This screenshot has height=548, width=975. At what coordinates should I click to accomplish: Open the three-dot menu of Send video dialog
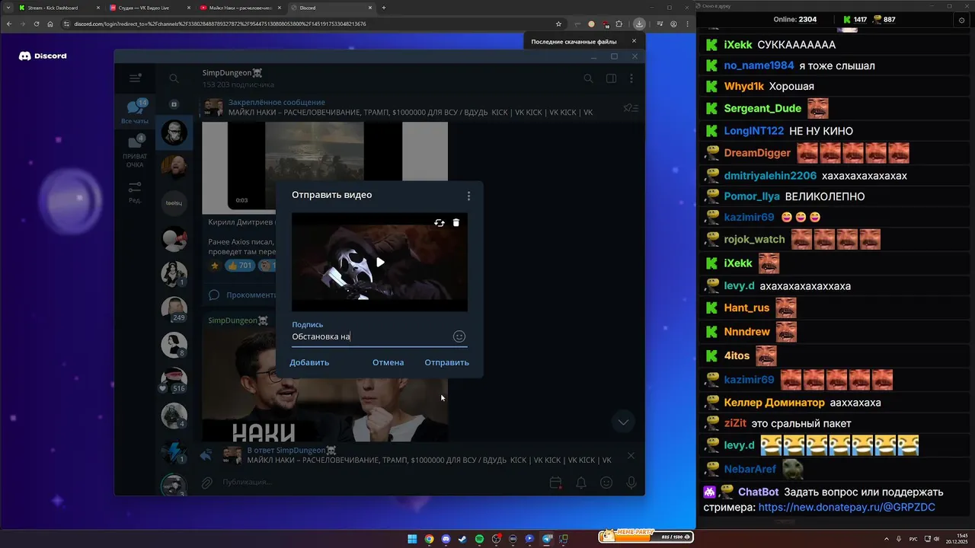(468, 196)
